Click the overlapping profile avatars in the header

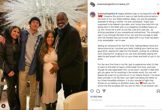pyautogui.click(x=93, y=4)
